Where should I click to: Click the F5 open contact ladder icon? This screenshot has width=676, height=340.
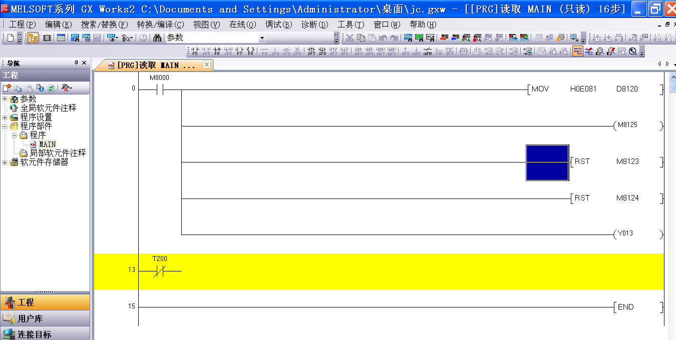(x=194, y=51)
